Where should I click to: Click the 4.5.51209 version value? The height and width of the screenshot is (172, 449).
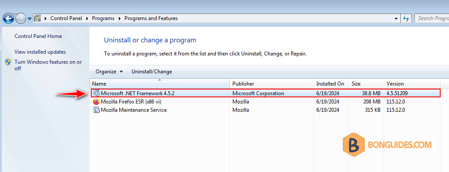tap(397, 93)
